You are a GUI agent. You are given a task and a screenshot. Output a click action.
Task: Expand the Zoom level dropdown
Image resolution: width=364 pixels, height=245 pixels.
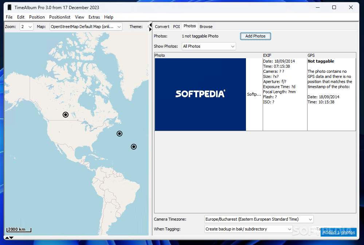(x=27, y=27)
